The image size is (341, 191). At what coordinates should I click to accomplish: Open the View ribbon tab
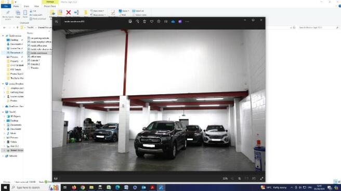click(36, 6)
